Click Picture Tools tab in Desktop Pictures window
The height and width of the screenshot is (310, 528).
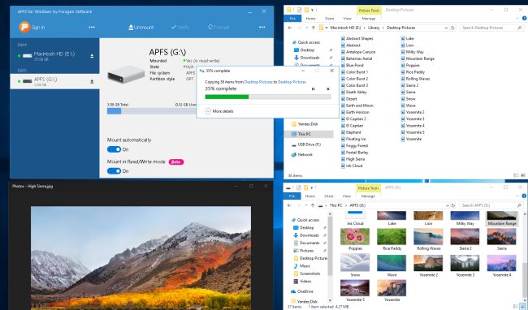click(369, 11)
